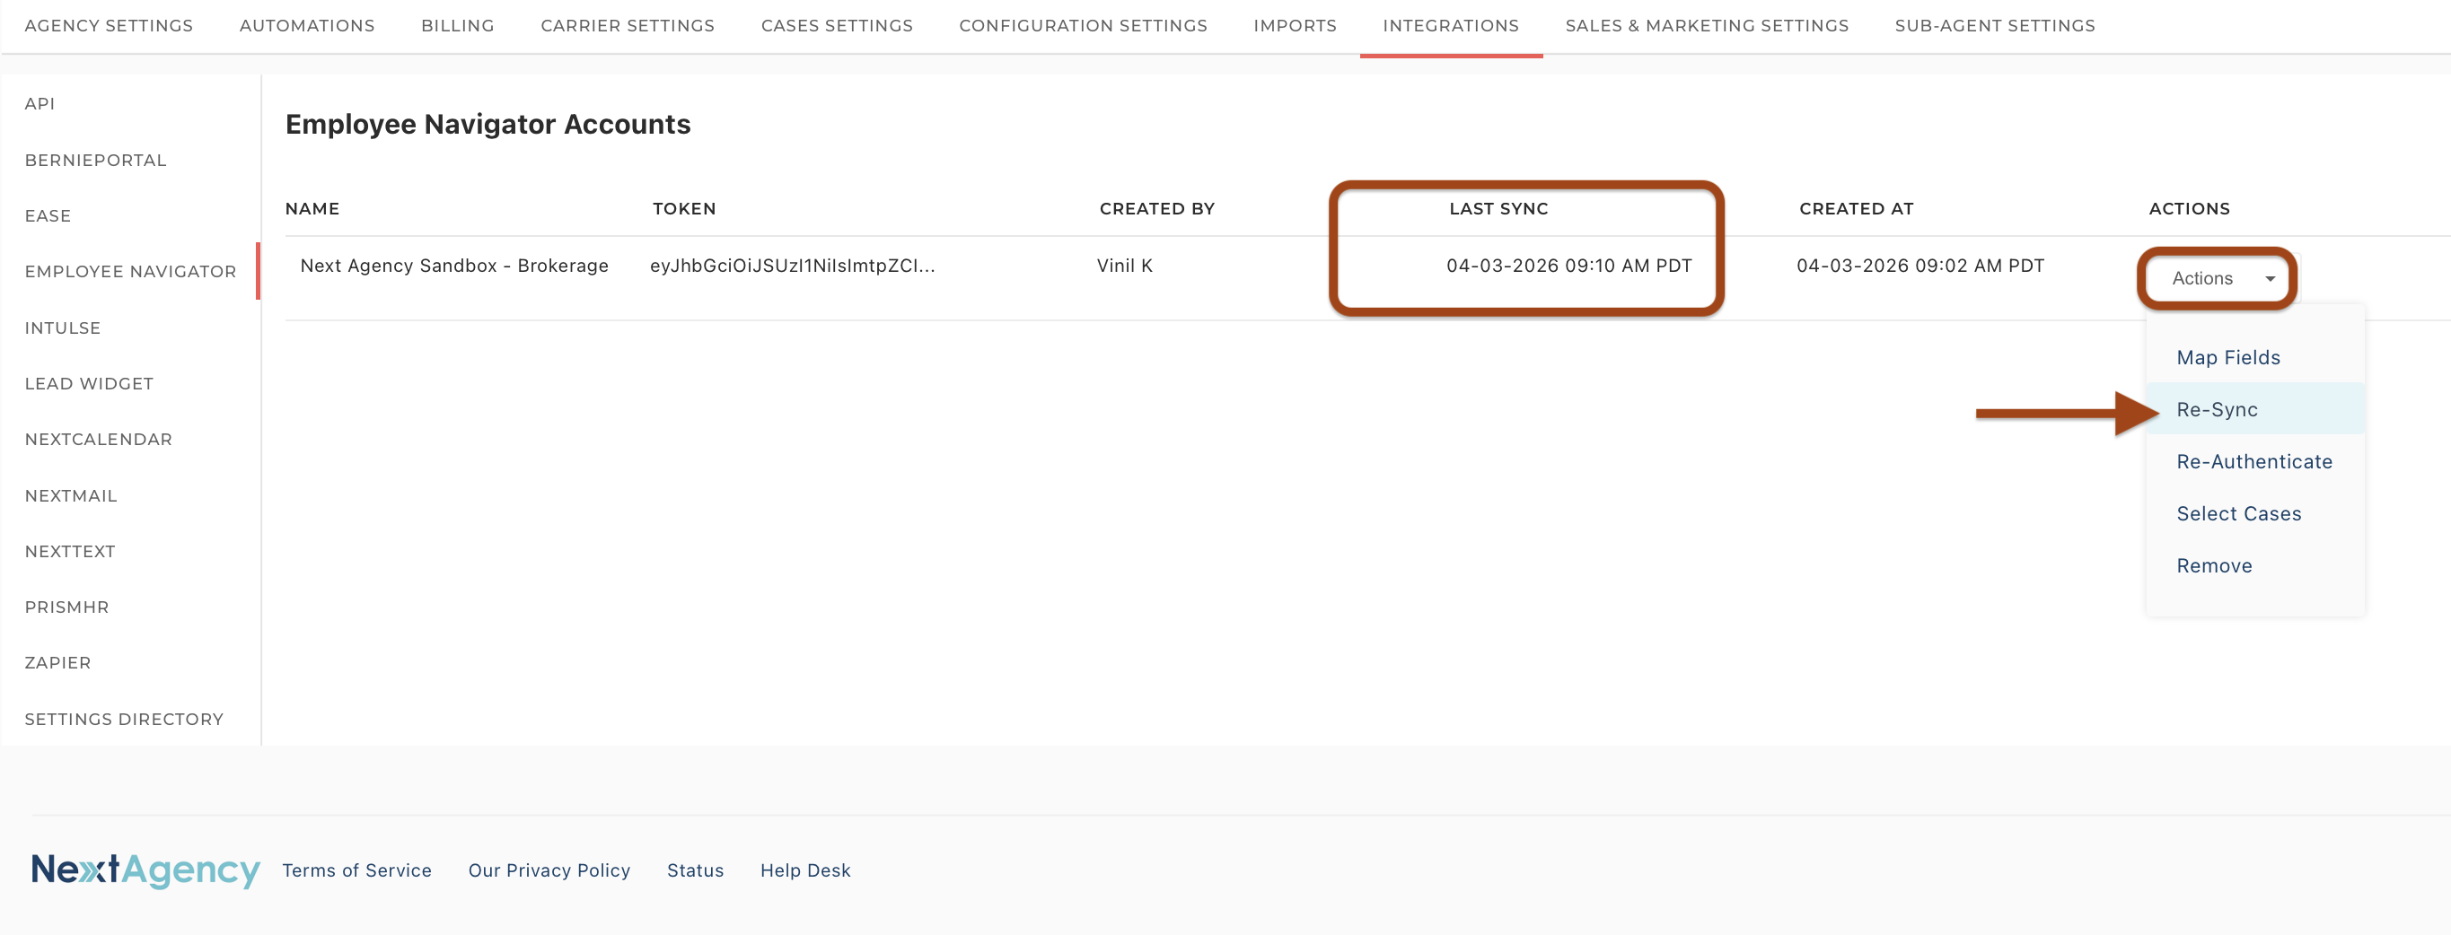
Task: Pick Select Cases from the actions menu
Action: tap(2238, 513)
